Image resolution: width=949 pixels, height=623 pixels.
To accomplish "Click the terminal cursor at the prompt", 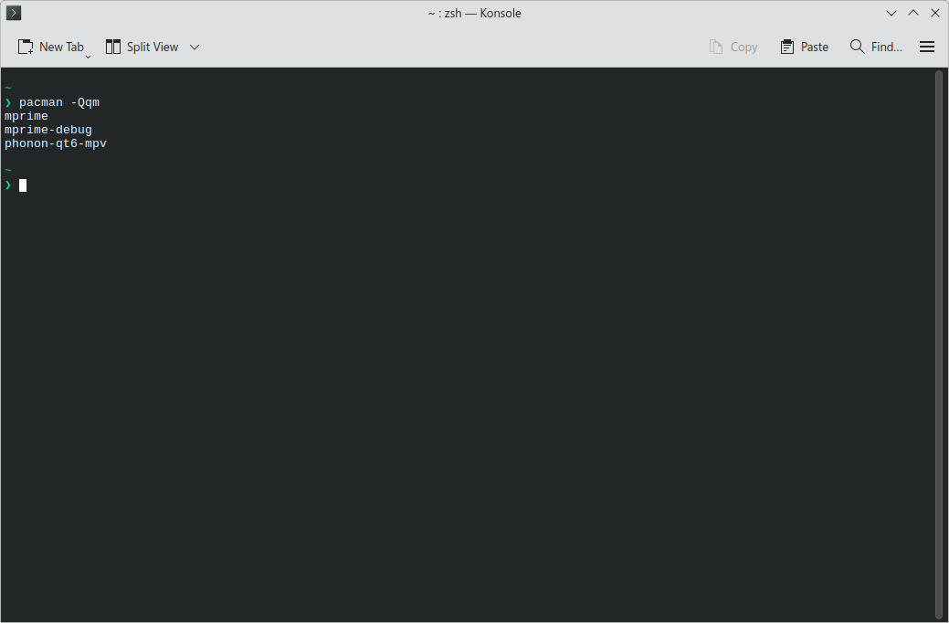I will click(x=23, y=185).
